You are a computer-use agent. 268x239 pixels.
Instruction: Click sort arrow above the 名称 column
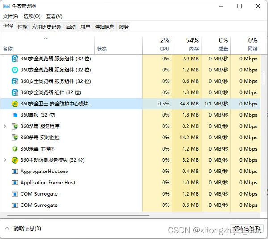coord(46,38)
